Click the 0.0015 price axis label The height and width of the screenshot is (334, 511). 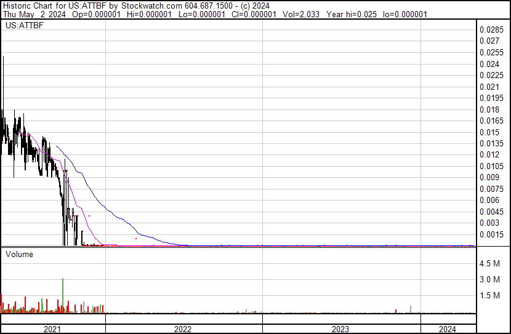(x=491, y=234)
